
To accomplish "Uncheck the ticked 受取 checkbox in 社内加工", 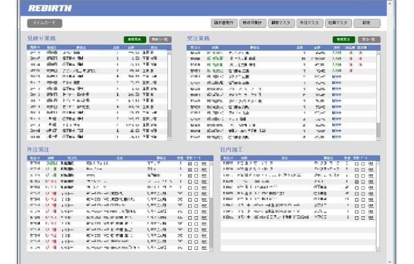I will [x=357, y=182].
